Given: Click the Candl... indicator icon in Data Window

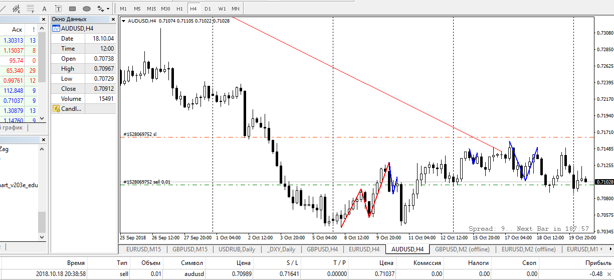Looking at the screenshot, I should [56, 109].
